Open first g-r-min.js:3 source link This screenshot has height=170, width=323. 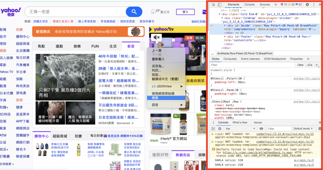pyautogui.click(x=304, y=160)
